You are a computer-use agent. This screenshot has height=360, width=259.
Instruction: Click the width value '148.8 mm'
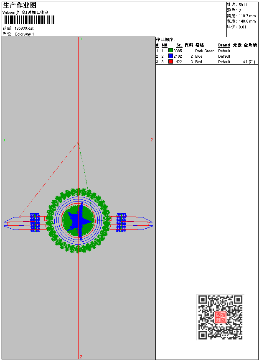click(x=247, y=21)
